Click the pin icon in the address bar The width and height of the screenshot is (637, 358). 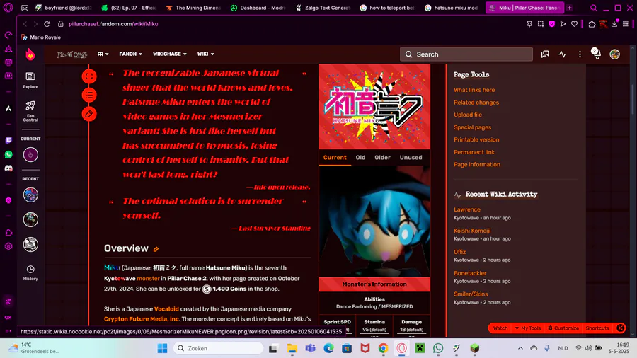pyautogui.click(x=529, y=24)
